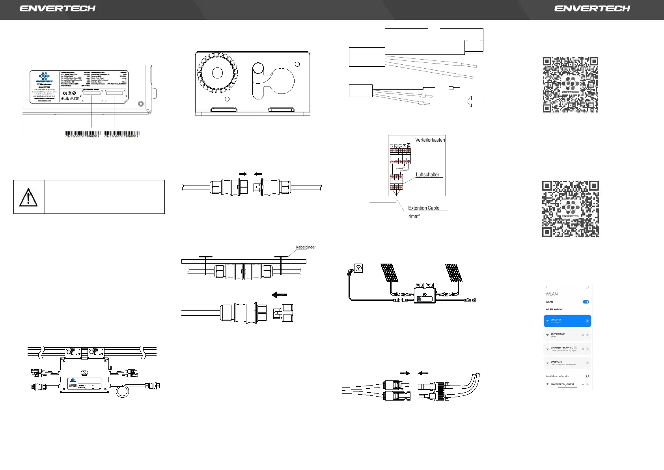Click the microinverter nameplate label image
The image size is (664, 470).
point(80,87)
